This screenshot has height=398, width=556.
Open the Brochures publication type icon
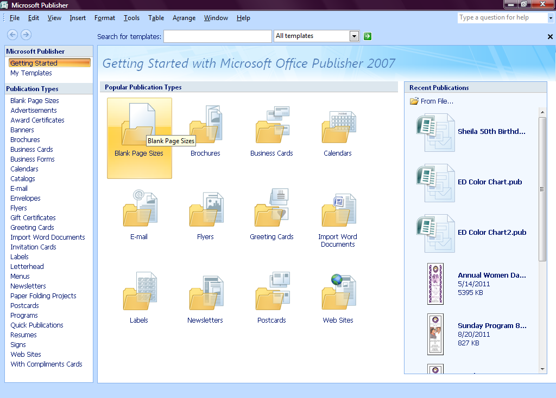[x=206, y=124]
